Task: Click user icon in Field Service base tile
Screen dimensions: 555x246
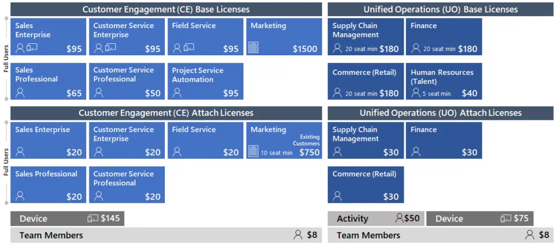Action: [177, 48]
